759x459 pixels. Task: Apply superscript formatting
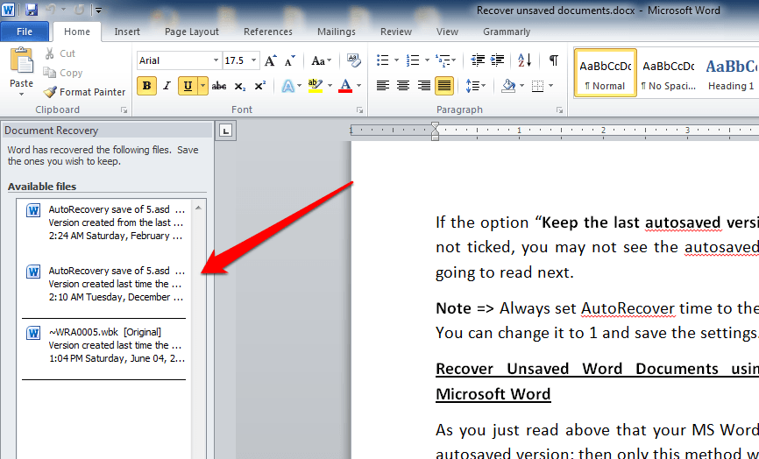259,86
